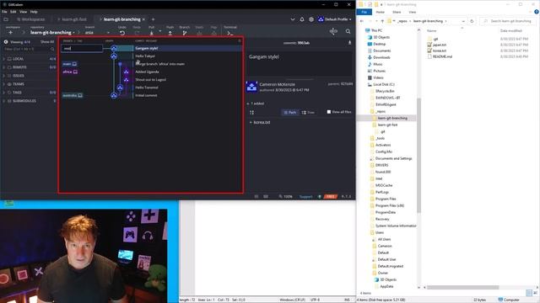The height and width of the screenshot is (303, 540).
Task: Click the Pop stash toolbar icon
Action: (213, 33)
